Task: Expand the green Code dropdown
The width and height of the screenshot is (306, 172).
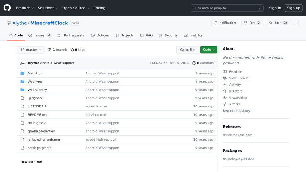Action: (x=208, y=50)
